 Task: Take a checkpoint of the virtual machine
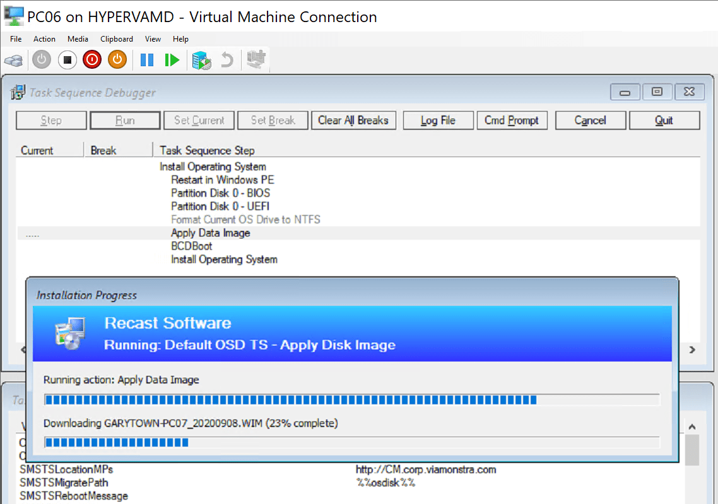click(201, 61)
